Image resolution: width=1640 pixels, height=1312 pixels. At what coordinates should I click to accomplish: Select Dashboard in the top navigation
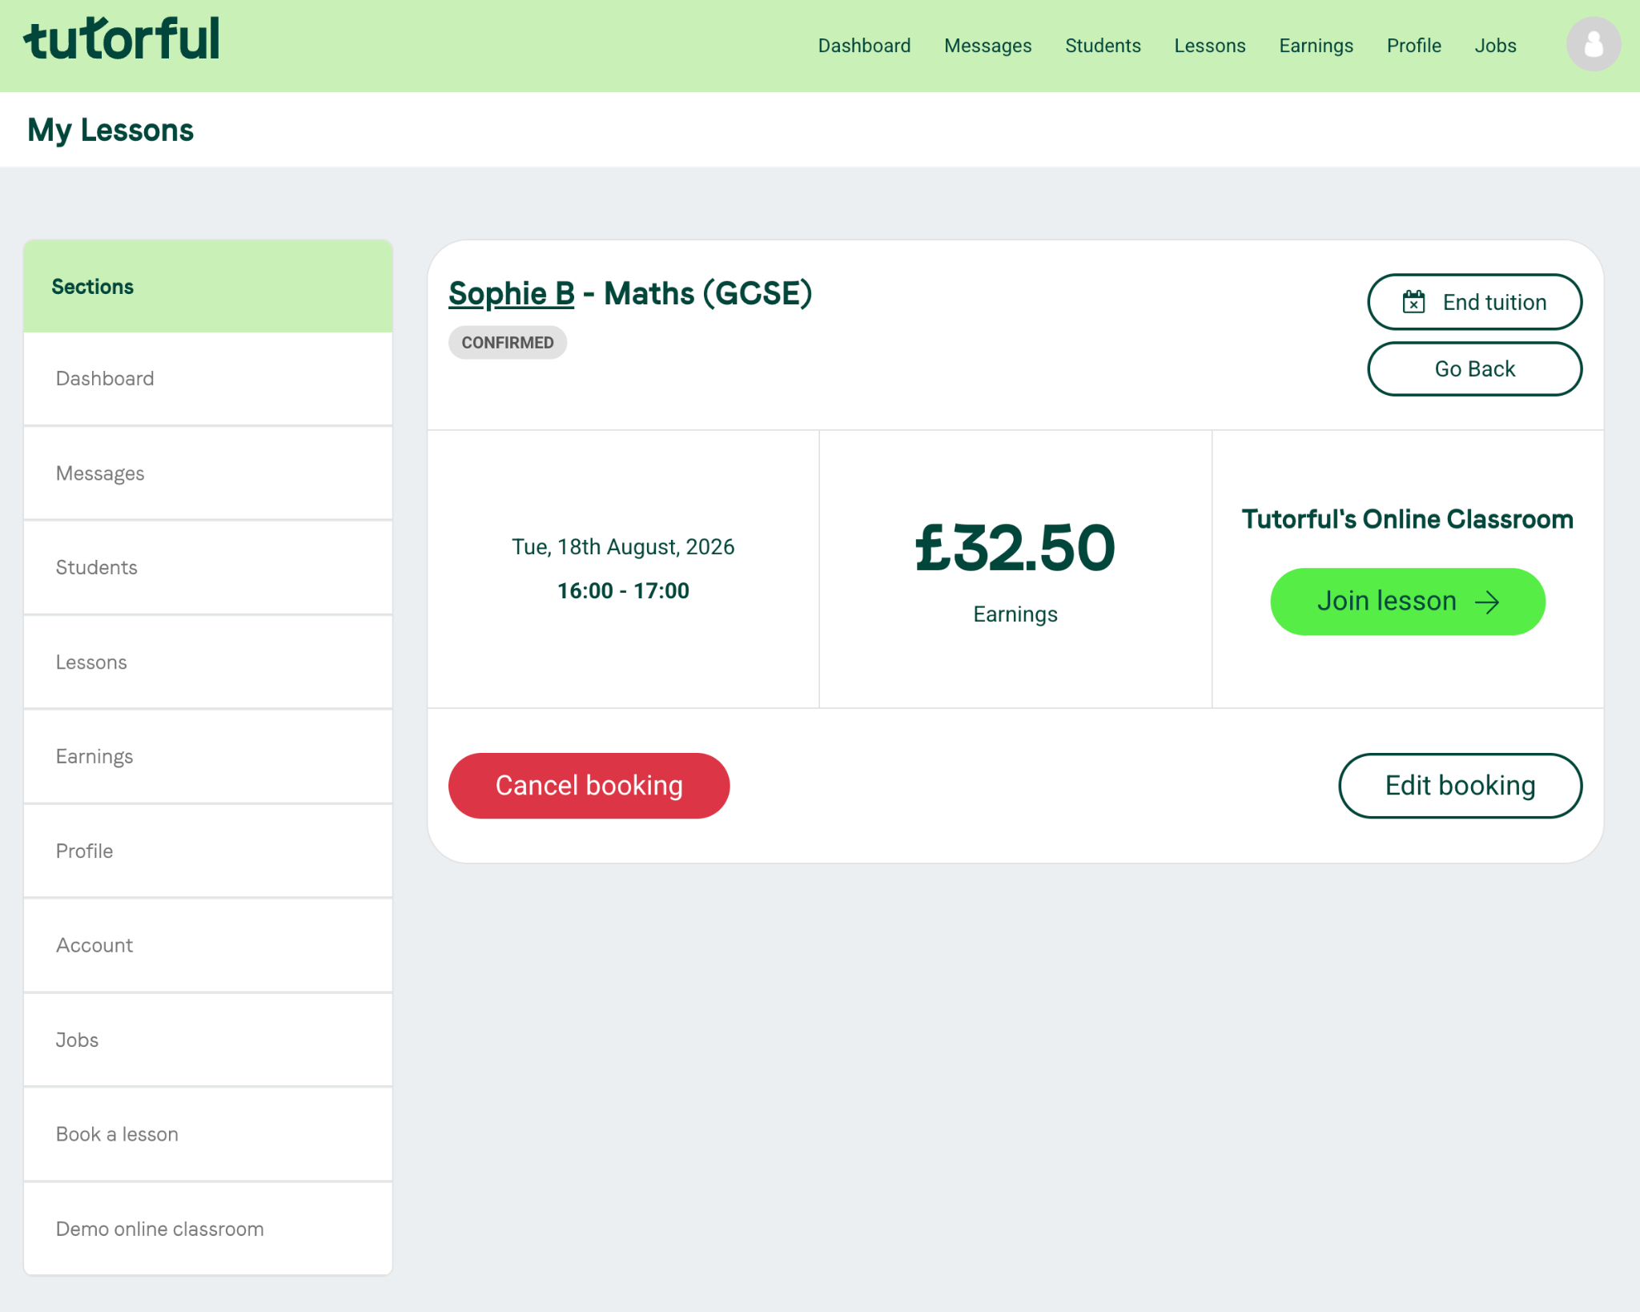click(864, 46)
